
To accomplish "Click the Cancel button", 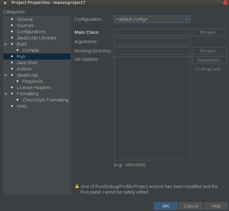I will (x=191, y=206).
